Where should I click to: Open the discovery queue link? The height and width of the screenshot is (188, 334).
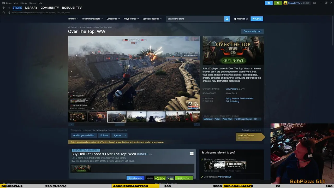click(100, 130)
